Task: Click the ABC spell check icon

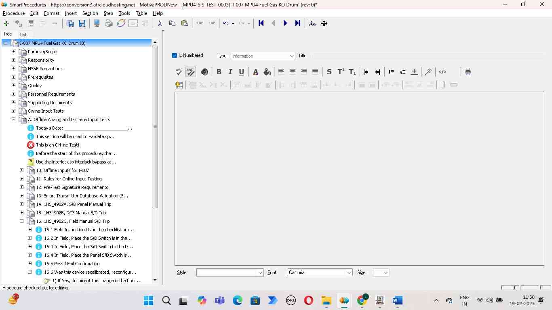Action: click(x=179, y=72)
